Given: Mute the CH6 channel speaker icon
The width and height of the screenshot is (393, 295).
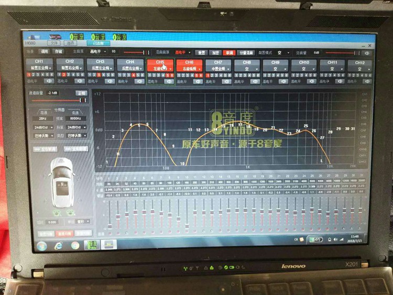Looking at the screenshot, I should (198, 81).
